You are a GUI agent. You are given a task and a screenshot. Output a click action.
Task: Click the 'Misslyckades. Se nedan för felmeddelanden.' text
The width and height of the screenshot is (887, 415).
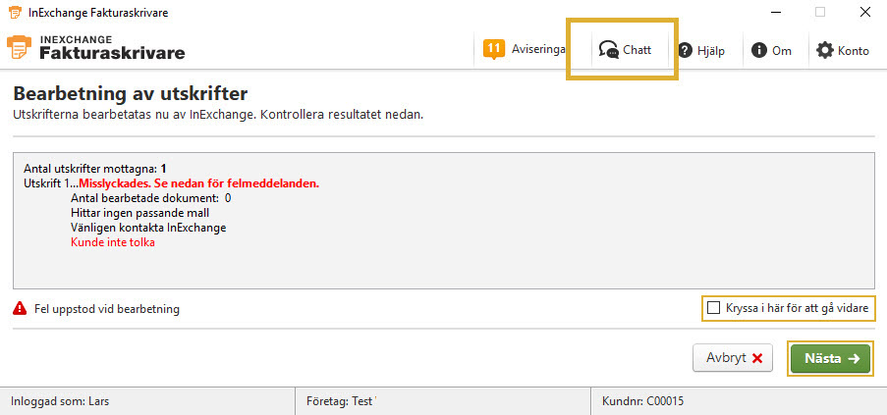199,183
